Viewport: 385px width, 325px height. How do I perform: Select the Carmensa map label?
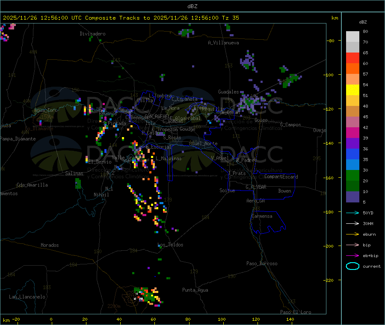[x=262, y=216]
